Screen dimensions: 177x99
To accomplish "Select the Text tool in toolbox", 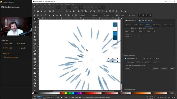I will (x=35, y=54).
